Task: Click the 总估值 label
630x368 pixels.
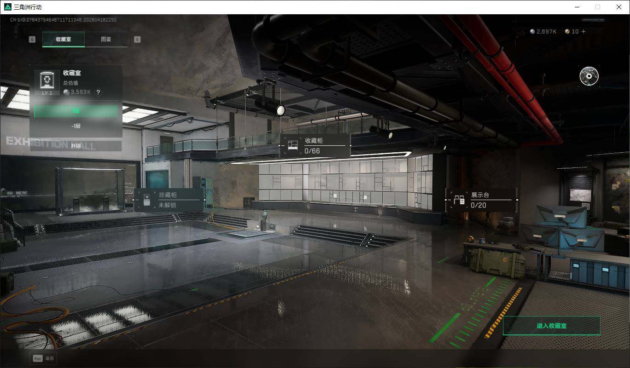Action: point(70,83)
